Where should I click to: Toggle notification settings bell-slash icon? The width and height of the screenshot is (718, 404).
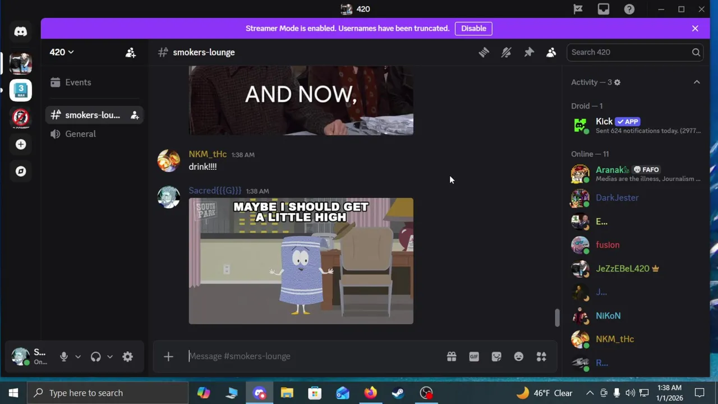tap(506, 52)
